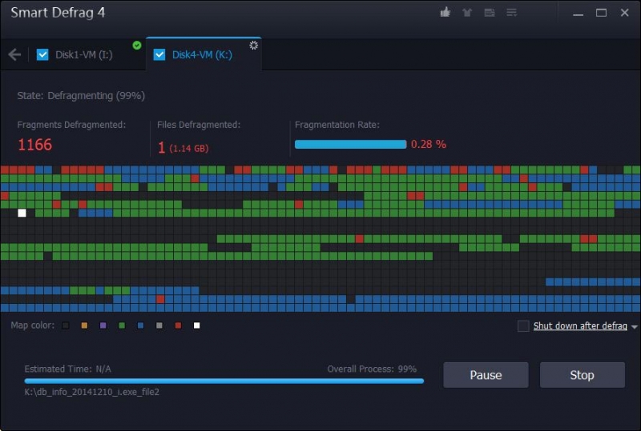The height and width of the screenshot is (431, 641).
Task: Click the feedback icon in the title bar
Action: point(490,13)
